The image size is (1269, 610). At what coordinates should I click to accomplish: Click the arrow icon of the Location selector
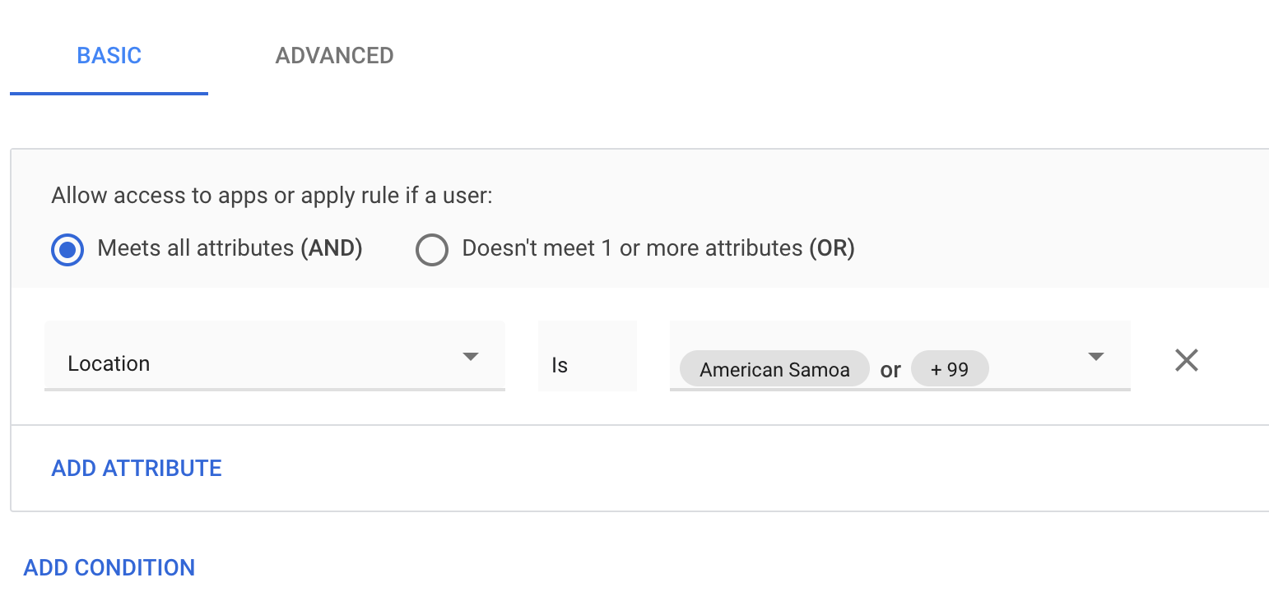[x=470, y=357]
